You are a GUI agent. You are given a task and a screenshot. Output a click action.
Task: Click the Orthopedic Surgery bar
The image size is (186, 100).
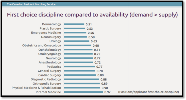pyautogui.click(x=82, y=84)
